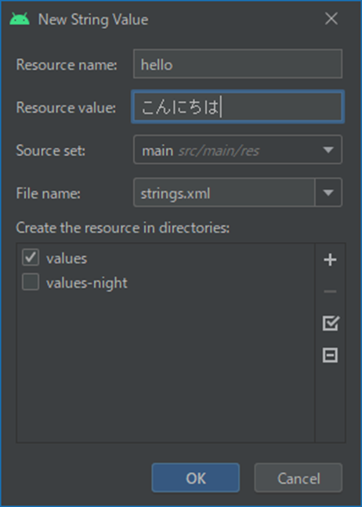
Task: Confirm with the OK button
Action: [196, 477]
